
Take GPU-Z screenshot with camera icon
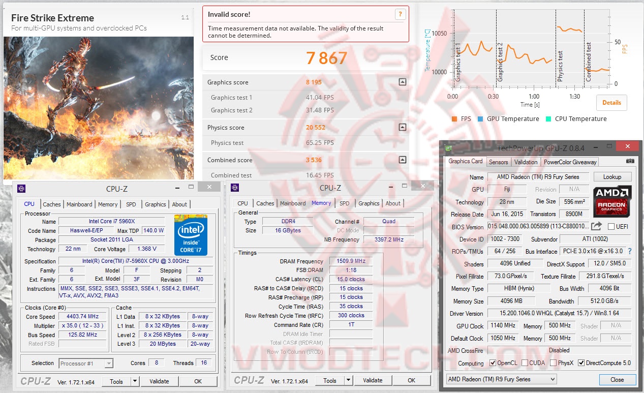click(630, 161)
